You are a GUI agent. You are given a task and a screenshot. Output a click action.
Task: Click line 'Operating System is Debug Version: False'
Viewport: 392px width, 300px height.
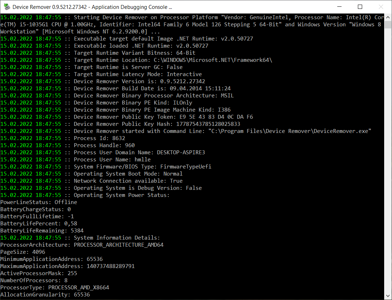tap(101, 188)
